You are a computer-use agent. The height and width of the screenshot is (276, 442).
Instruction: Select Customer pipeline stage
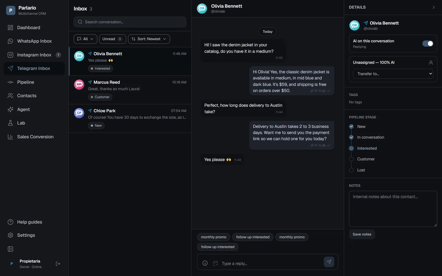(x=362, y=159)
